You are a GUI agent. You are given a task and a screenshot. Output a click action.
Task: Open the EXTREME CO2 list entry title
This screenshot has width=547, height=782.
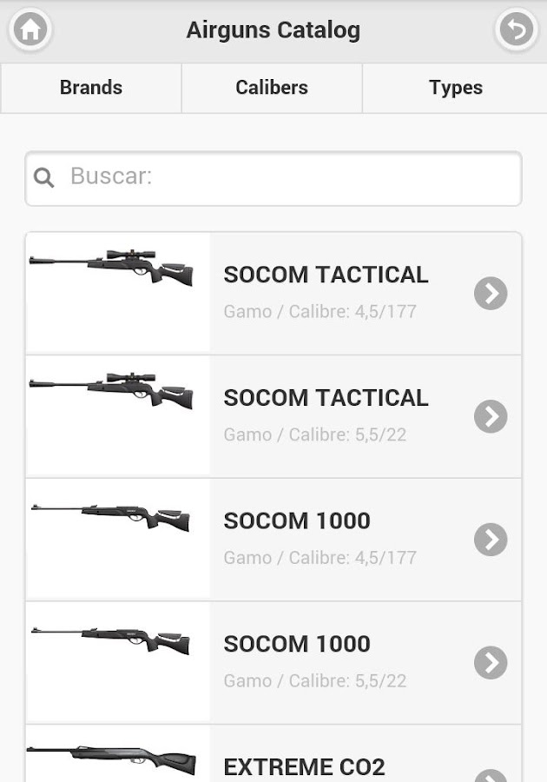tap(304, 766)
